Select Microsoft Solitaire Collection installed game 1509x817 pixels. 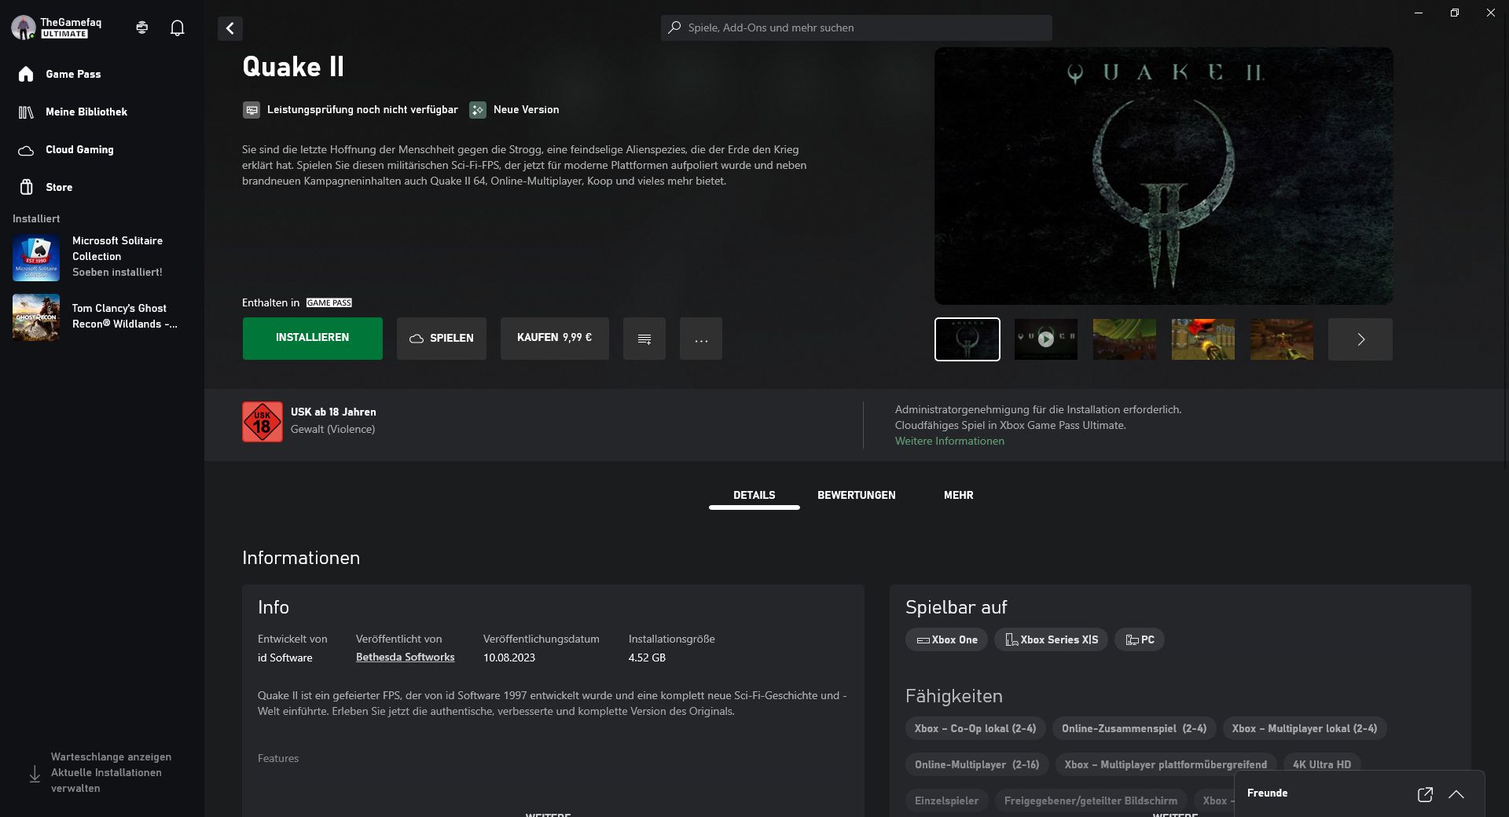102,257
